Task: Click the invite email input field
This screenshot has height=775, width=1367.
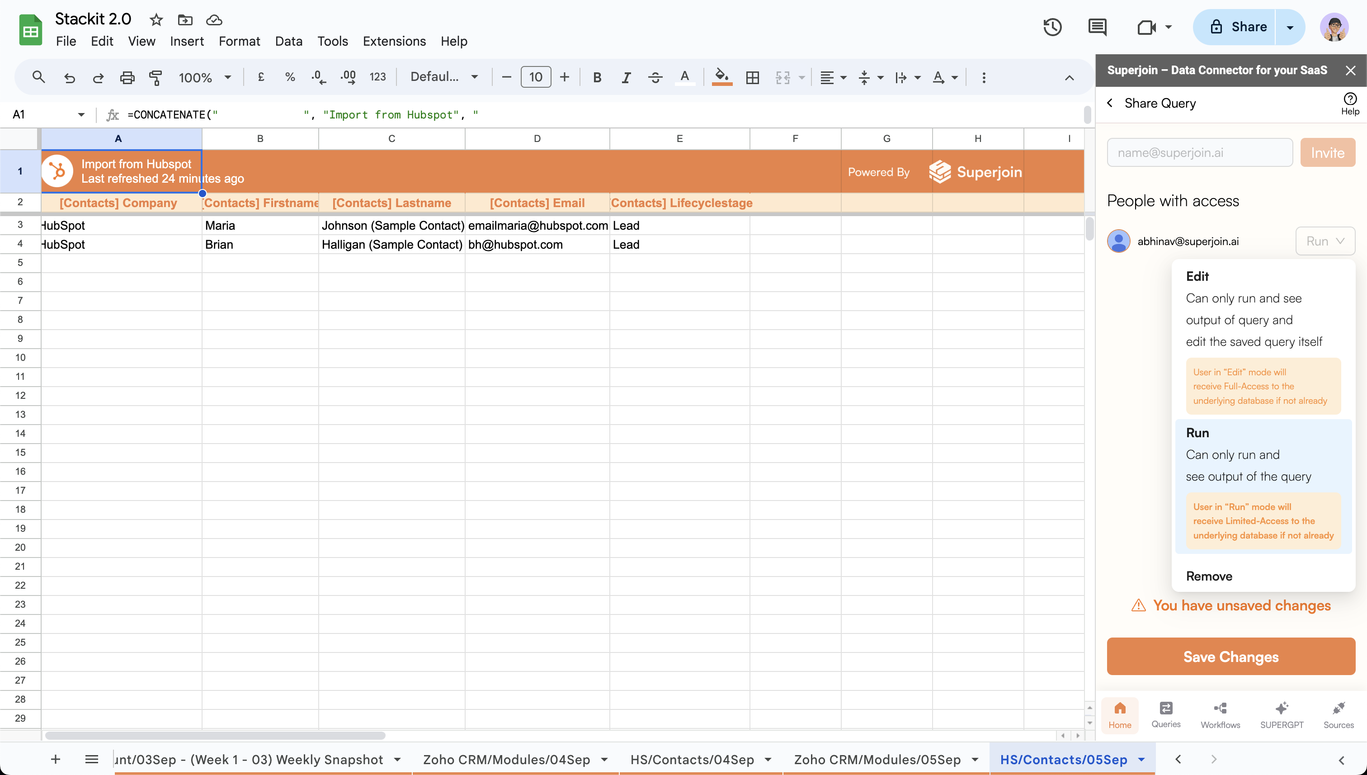Action: [1199, 153]
